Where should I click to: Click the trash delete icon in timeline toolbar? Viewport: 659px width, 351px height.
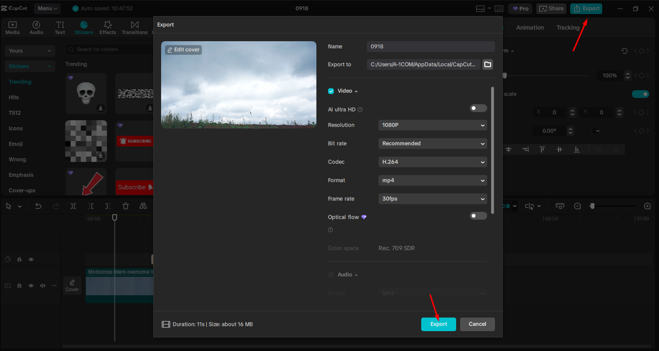(x=126, y=206)
